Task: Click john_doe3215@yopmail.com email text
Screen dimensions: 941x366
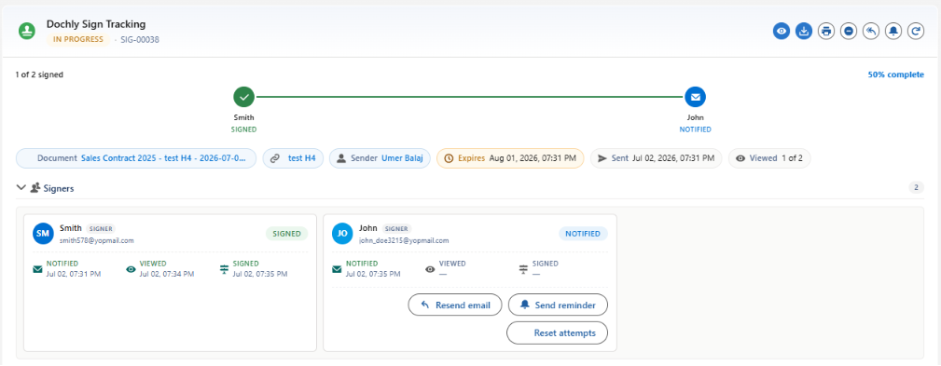Action: click(x=404, y=240)
